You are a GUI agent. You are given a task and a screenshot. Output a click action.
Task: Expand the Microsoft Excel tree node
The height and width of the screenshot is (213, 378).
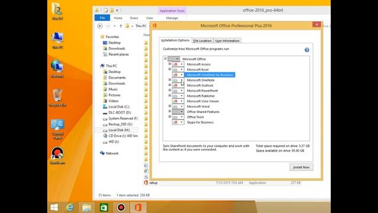pyautogui.click(x=170, y=69)
